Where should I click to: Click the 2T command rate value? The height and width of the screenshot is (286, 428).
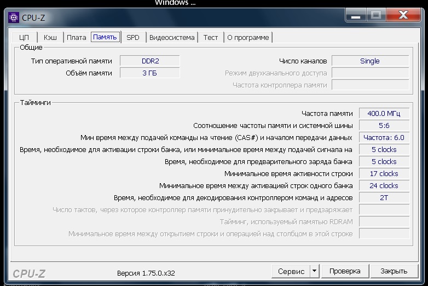(384, 197)
